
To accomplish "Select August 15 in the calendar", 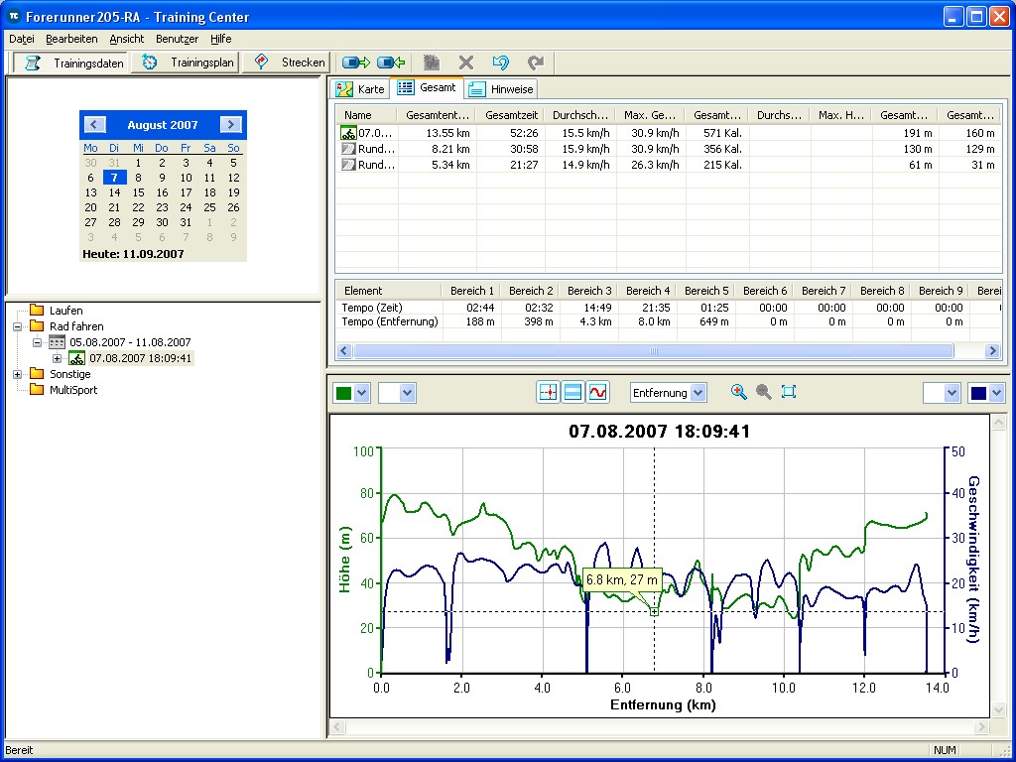I will click(x=138, y=192).
